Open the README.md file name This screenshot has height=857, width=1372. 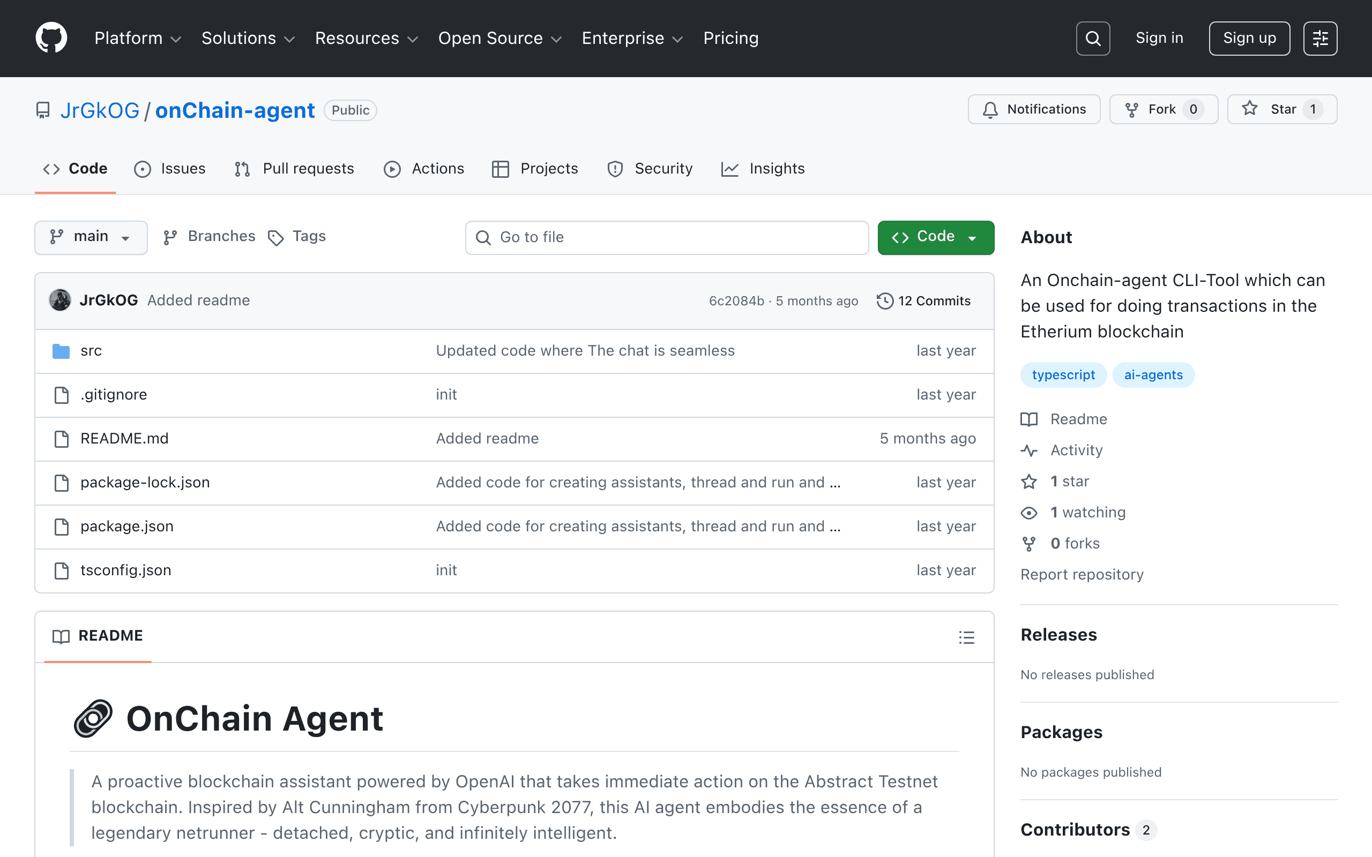click(x=124, y=439)
